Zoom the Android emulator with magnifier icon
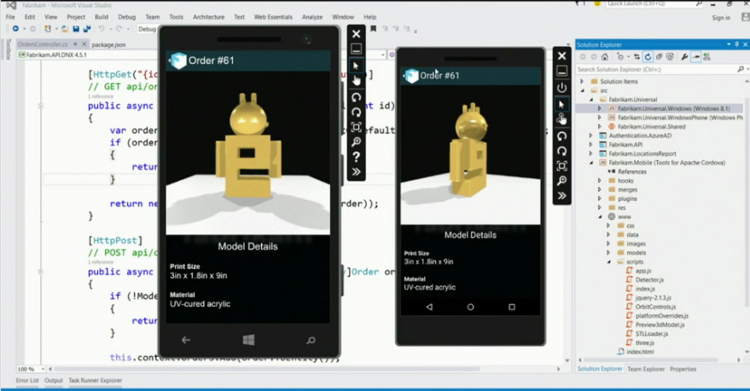750x391 pixels. [x=561, y=181]
